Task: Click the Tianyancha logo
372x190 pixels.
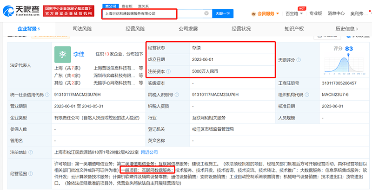Action: tap(21, 11)
